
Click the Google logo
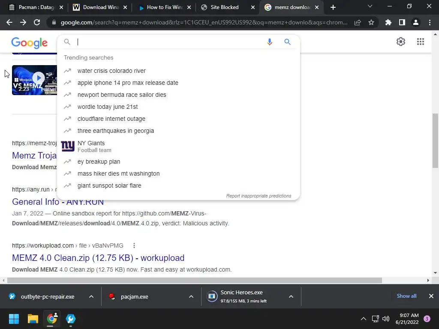click(x=30, y=43)
